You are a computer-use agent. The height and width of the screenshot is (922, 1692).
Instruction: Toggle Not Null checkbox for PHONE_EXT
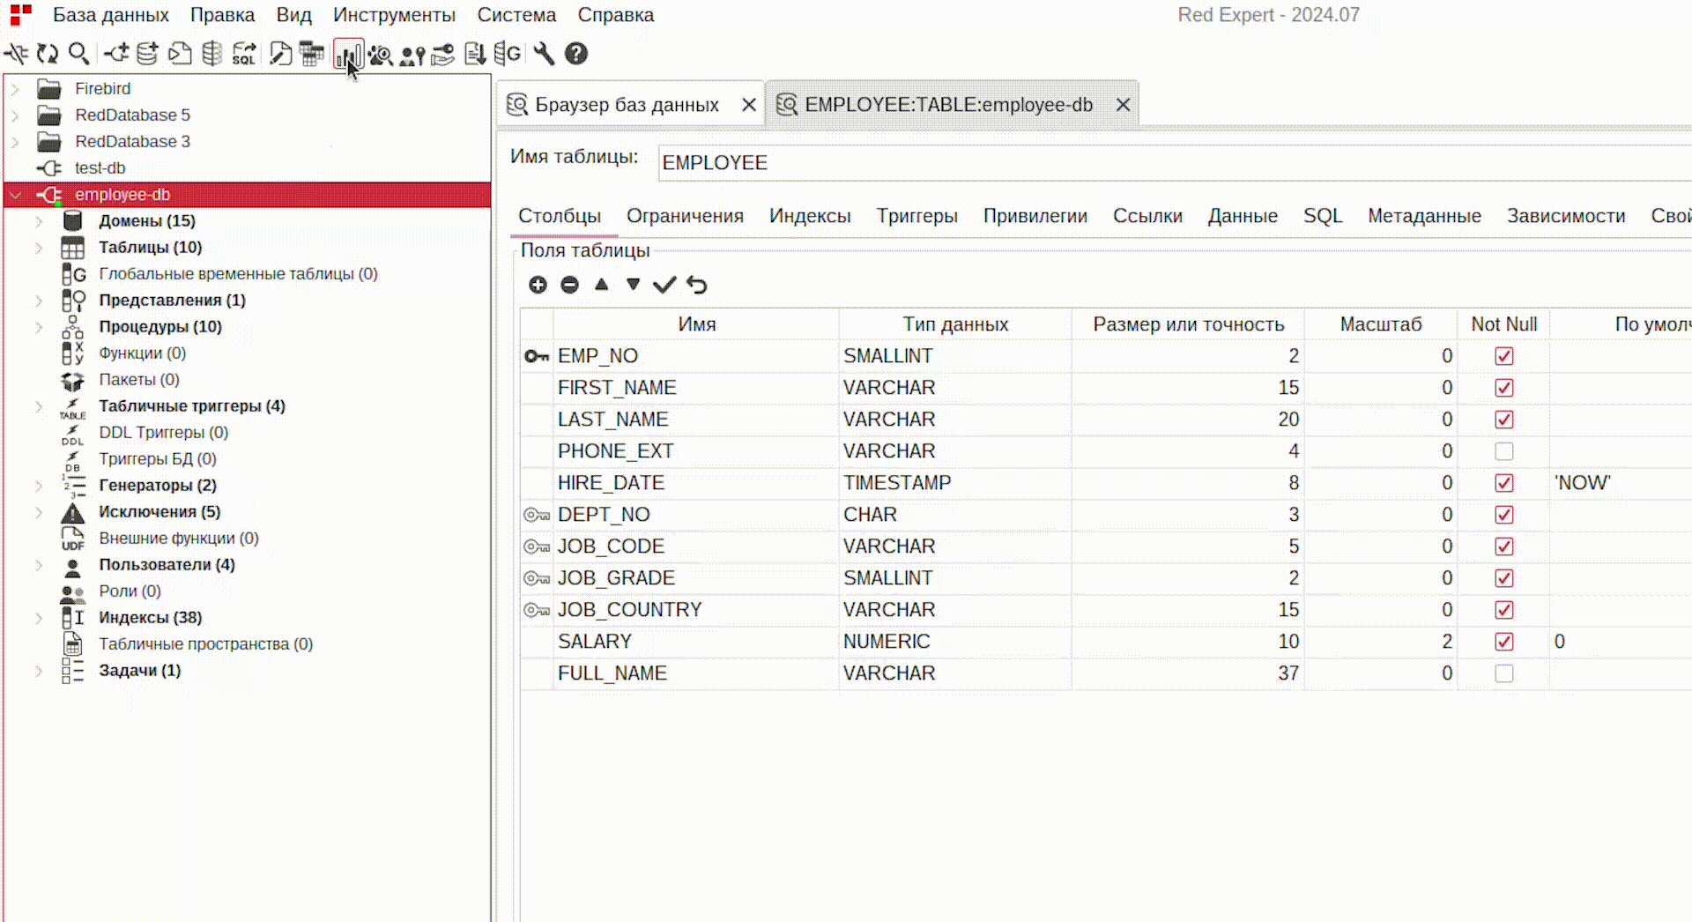coord(1503,451)
